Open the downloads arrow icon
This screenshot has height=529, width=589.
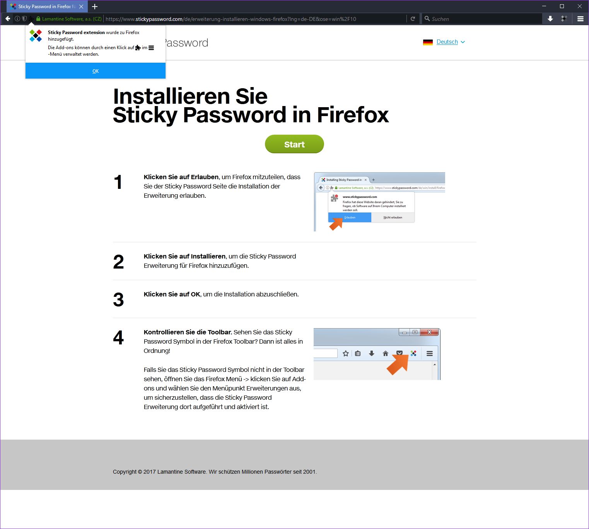(550, 19)
